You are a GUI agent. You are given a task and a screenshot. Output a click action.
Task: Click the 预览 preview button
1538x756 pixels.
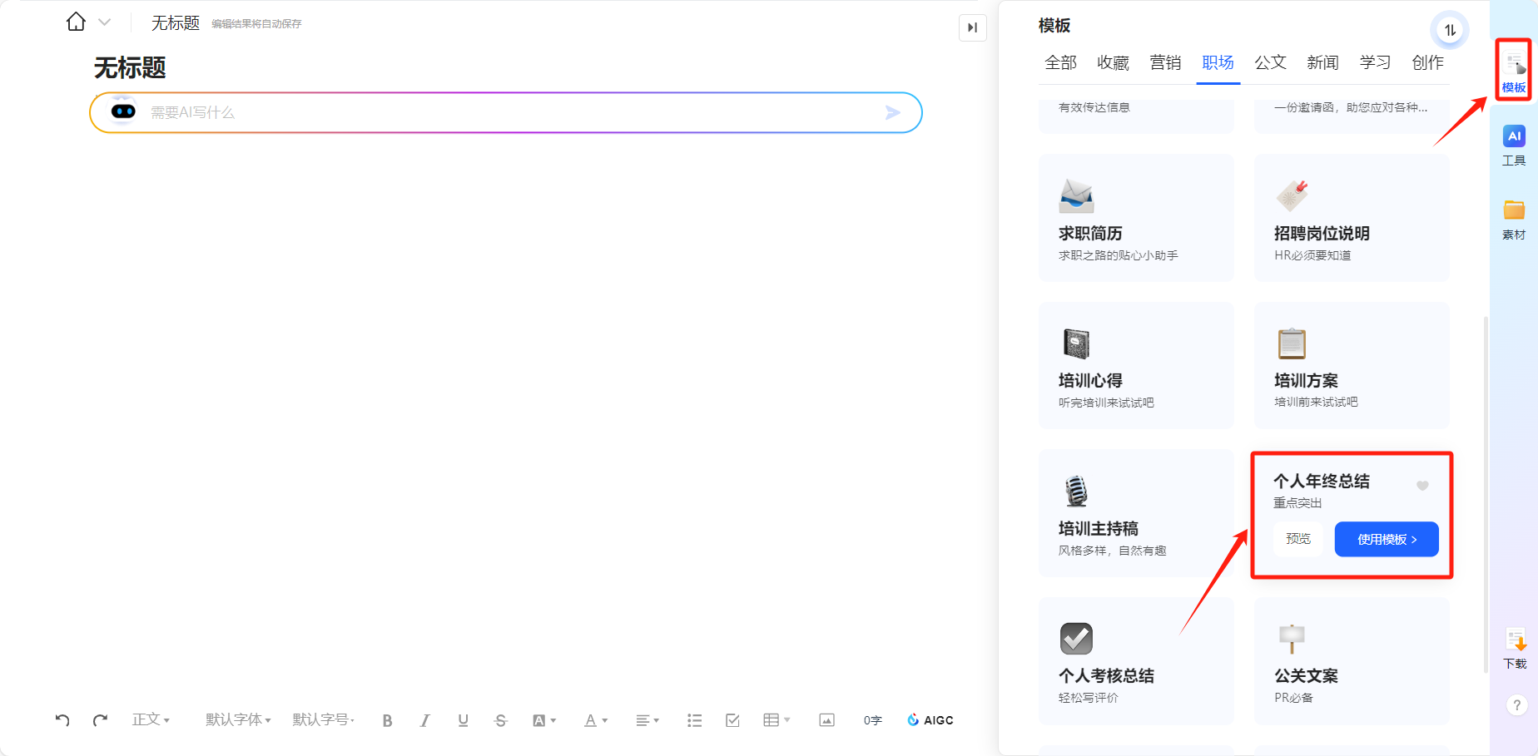[1297, 539]
